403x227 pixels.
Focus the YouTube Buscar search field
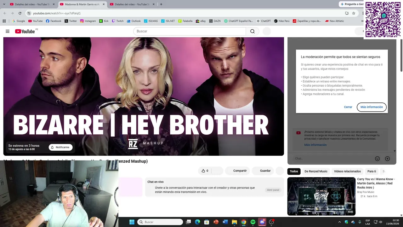click(190, 31)
